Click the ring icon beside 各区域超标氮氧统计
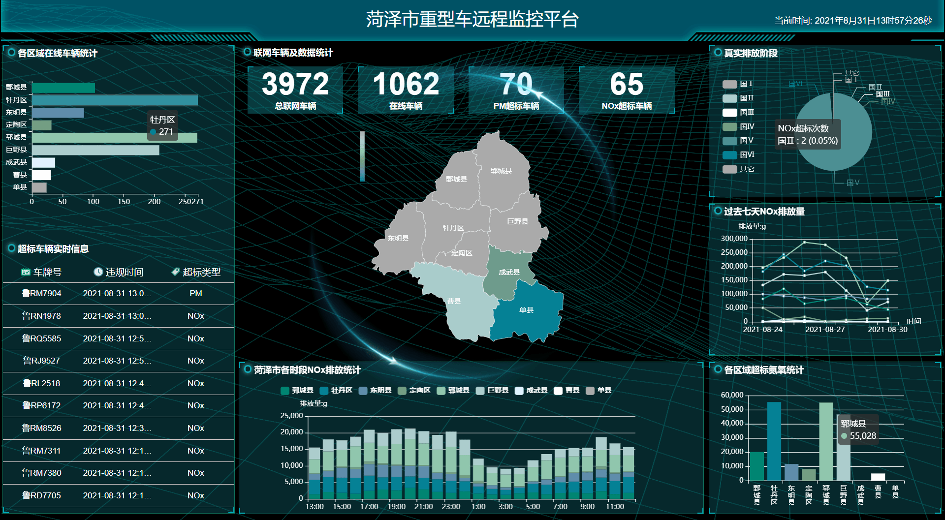 point(718,369)
